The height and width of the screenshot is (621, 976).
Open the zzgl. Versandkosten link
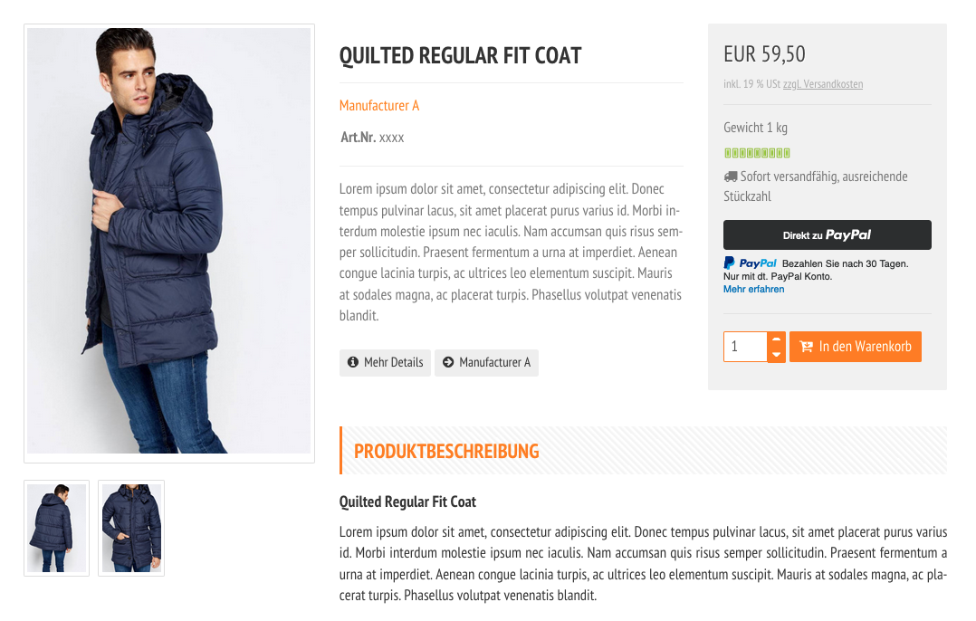(x=823, y=84)
